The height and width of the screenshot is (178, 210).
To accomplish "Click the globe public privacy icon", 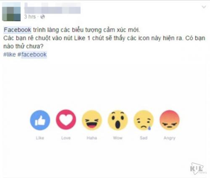I will pos(42,17).
